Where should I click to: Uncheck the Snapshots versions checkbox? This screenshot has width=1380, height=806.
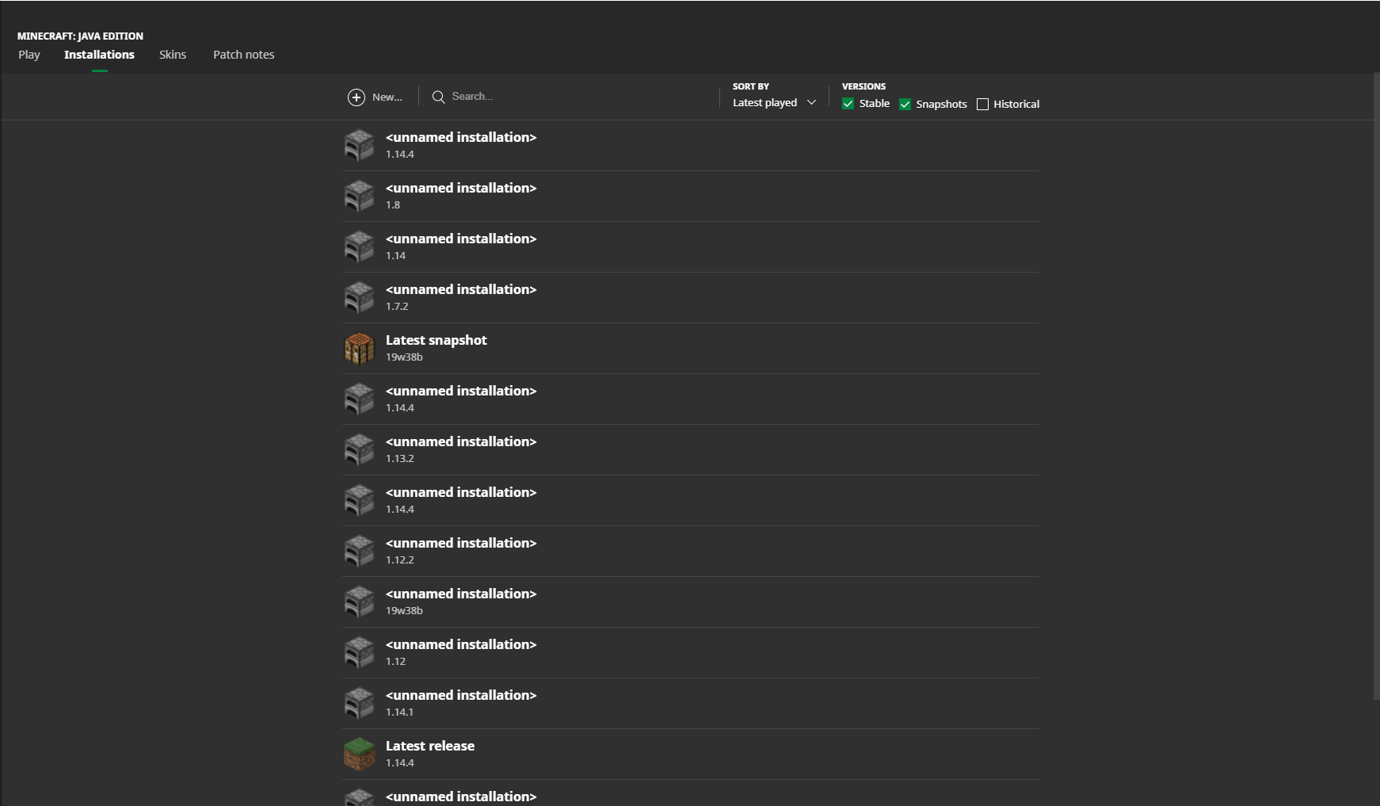[x=905, y=105]
